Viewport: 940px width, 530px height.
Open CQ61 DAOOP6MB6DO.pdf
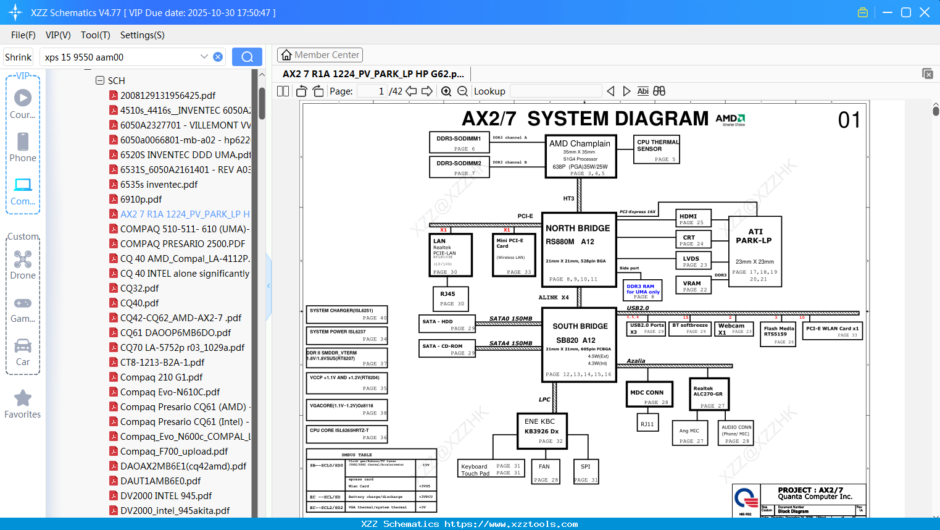coord(175,332)
